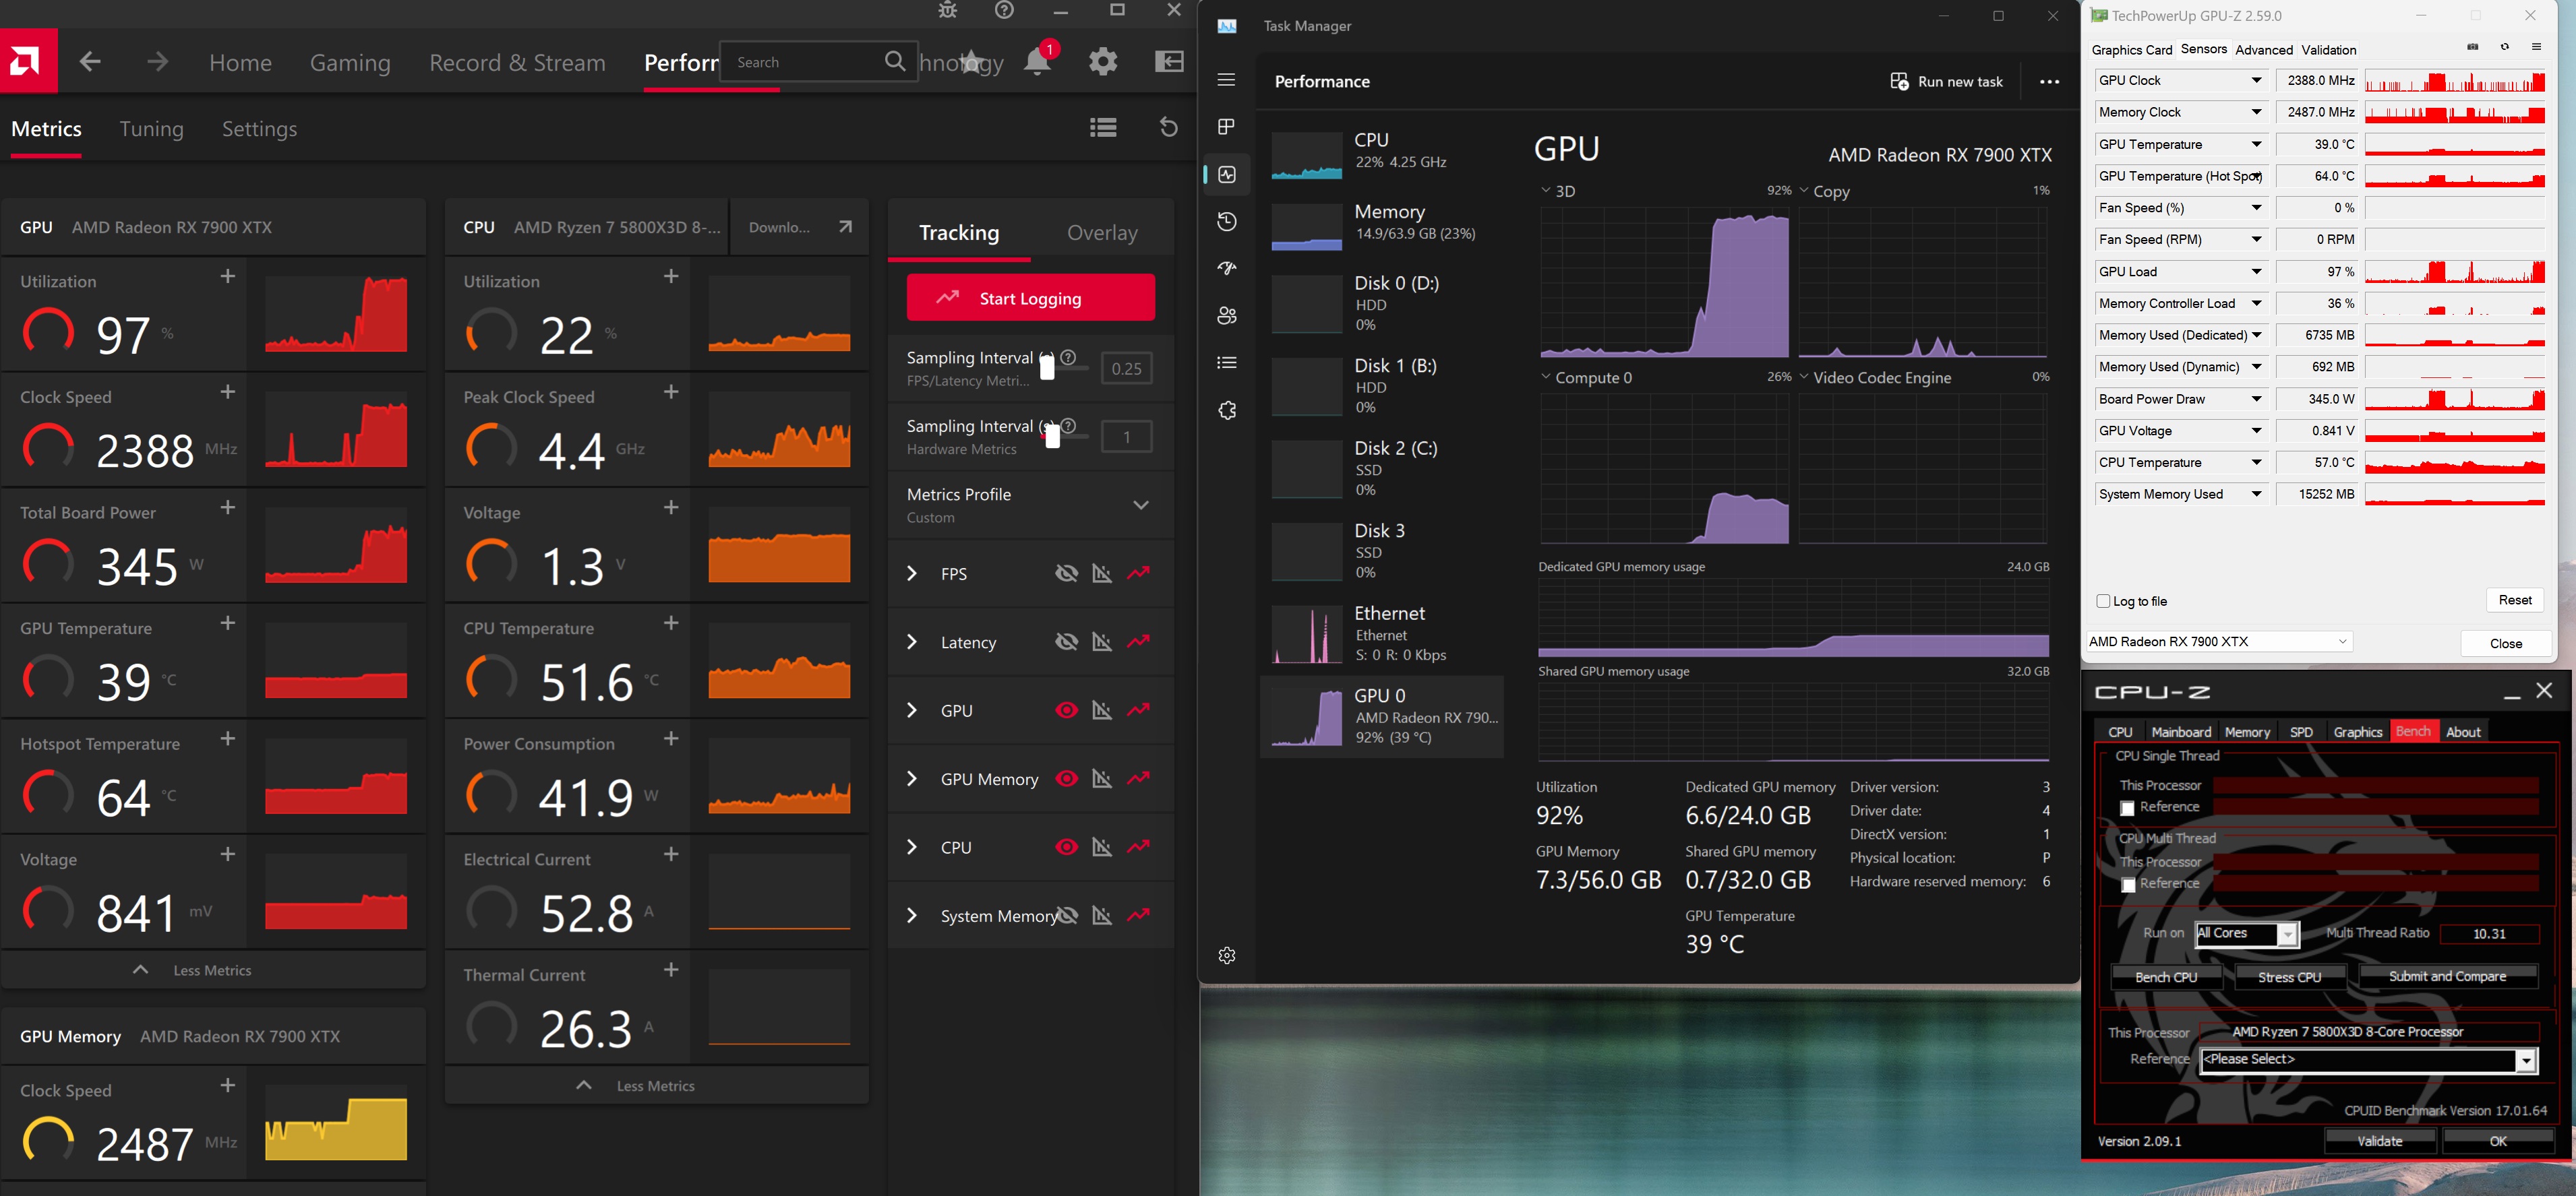Image resolution: width=2576 pixels, height=1196 pixels.
Task: Toggle Latency overlay visibility eye
Action: click(1067, 641)
